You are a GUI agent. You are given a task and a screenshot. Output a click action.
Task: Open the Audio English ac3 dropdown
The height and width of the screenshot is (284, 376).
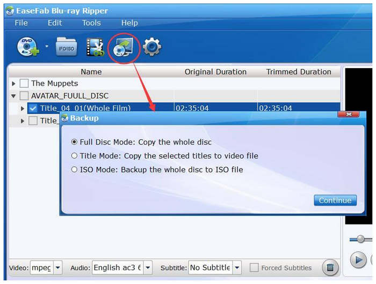pos(148,267)
